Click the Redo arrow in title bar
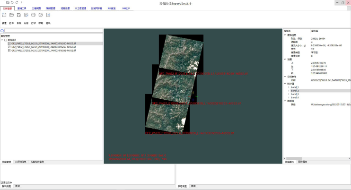 pyautogui.click(x=17, y=2)
